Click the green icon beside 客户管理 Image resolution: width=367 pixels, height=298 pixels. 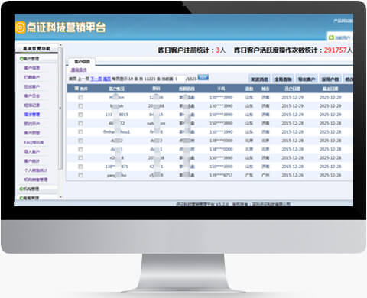pos(21,59)
